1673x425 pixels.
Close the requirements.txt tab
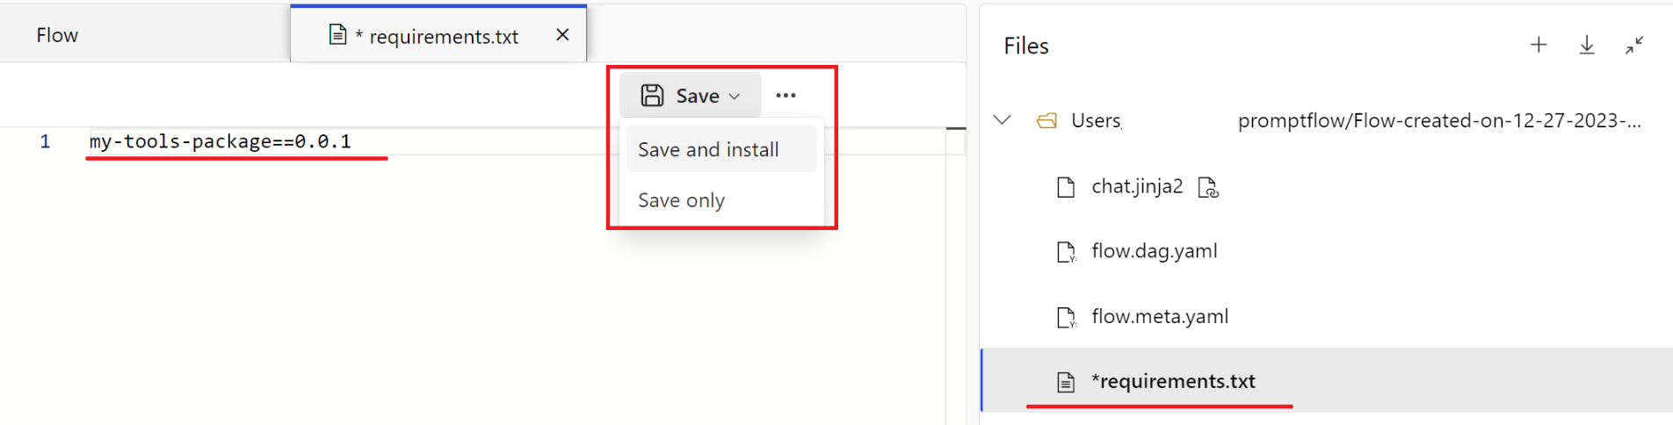tap(563, 35)
